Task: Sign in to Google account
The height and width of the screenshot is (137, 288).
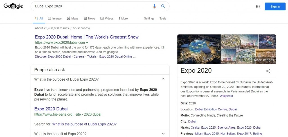Action: coord(275,7)
